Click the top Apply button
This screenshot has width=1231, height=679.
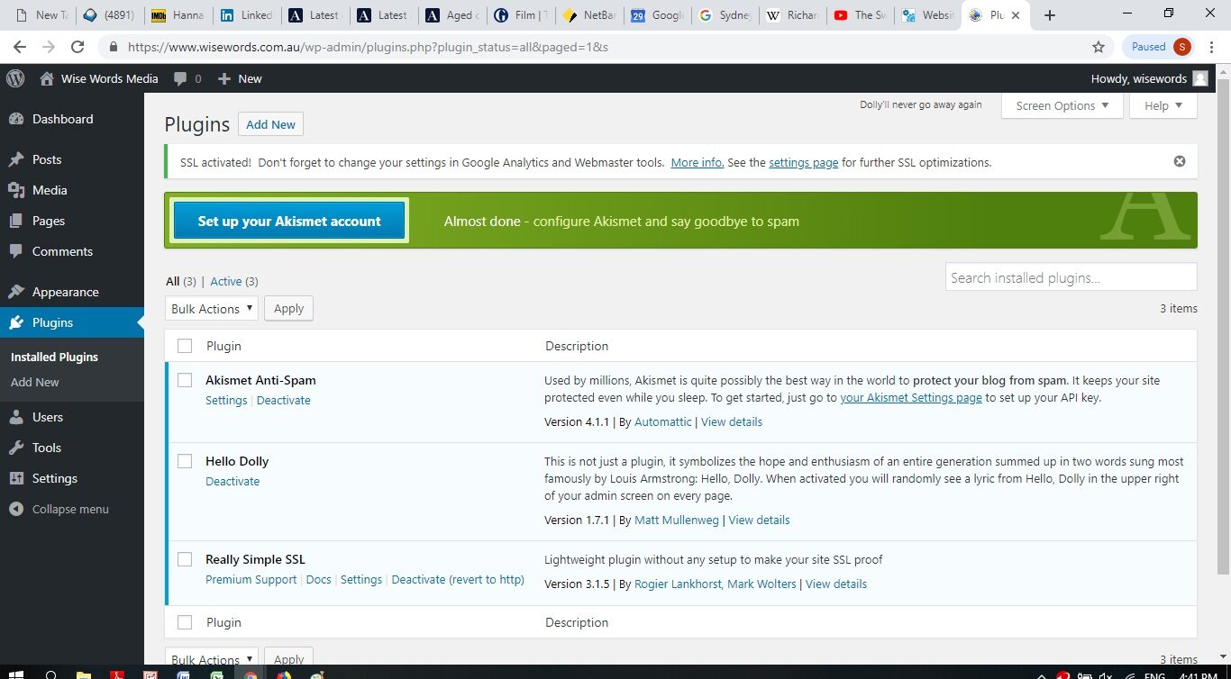[288, 308]
